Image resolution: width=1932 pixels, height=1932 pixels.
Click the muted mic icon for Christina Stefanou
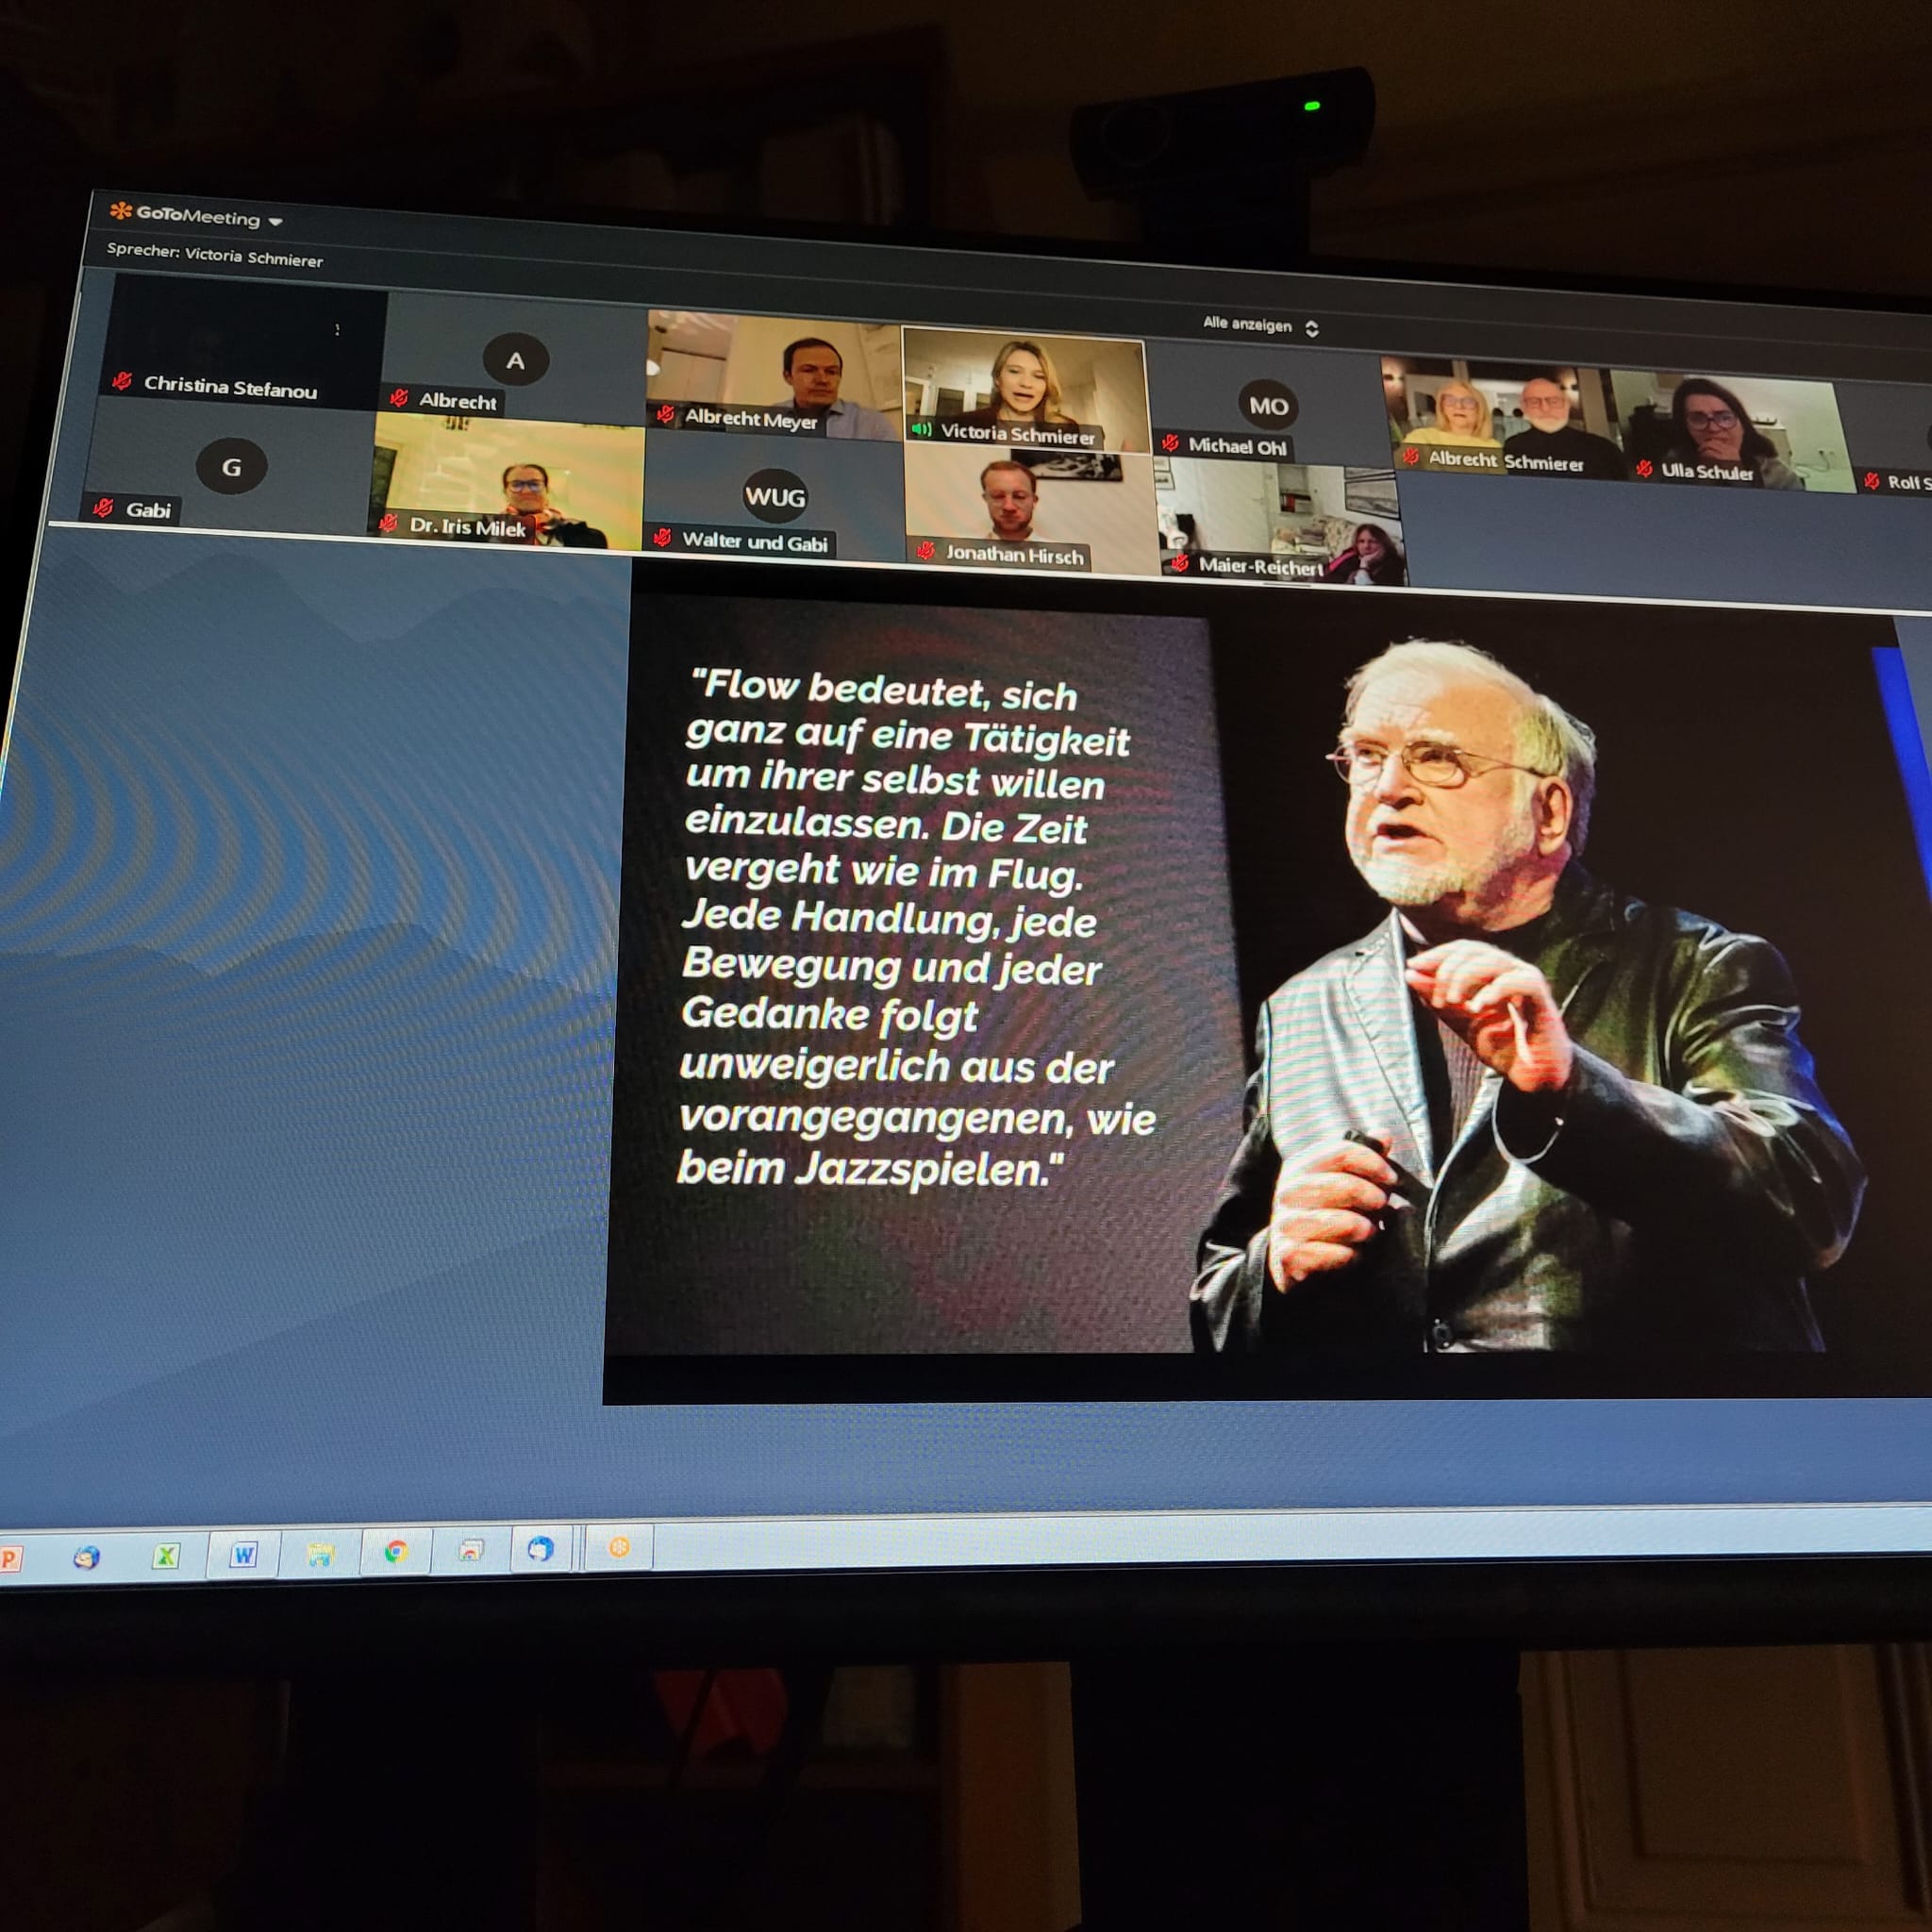[122, 381]
